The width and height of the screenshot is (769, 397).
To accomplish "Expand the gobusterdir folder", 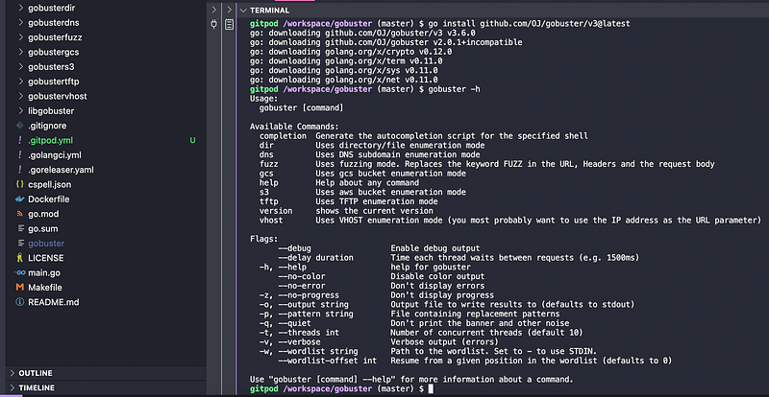I will pos(52,8).
